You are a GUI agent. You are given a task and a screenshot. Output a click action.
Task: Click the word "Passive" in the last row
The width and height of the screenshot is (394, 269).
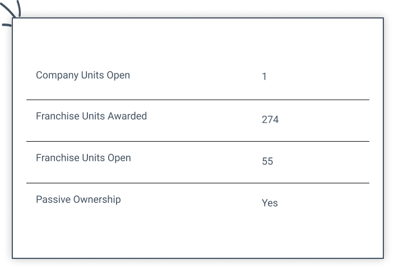tap(53, 200)
